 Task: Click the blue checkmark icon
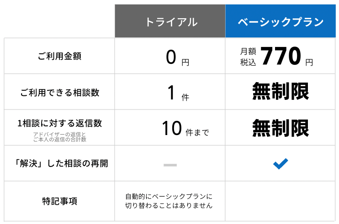pos(281,163)
